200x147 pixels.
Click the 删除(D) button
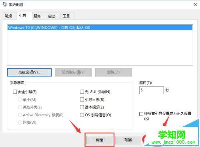click(x=114, y=72)
